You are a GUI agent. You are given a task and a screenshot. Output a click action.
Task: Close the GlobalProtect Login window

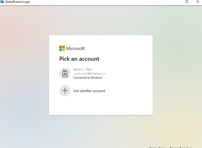click(x=198, y=2)
